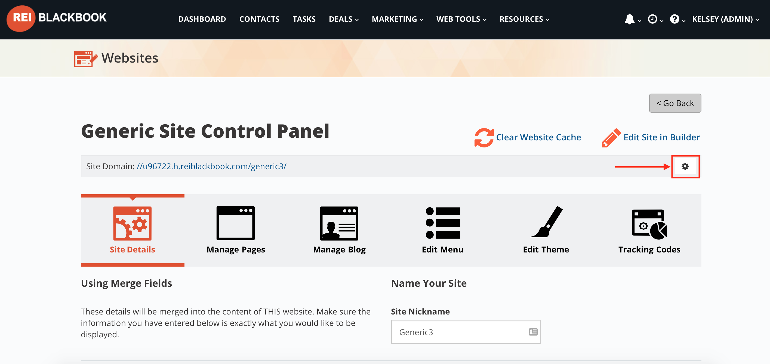The height and width of the screenshot is (364, 770).
Task: Open the site domain URL link
Action: pyautogui.click(x=211, y=166)
